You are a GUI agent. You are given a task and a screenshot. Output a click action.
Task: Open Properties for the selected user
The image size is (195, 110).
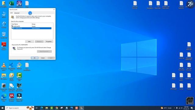[x=49, y=42]
